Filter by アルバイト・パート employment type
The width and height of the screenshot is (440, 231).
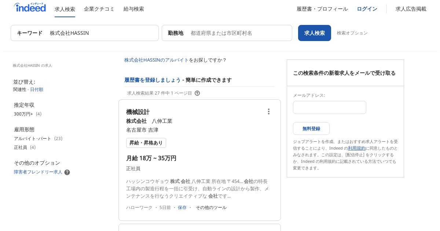(x=33, y=139)
